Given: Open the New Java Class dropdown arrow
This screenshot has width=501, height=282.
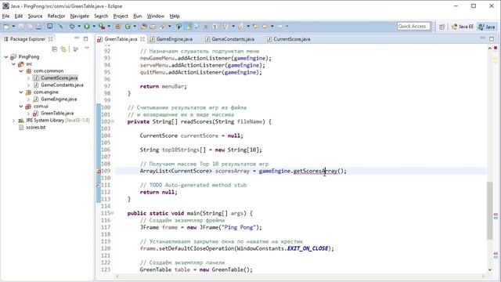Looking at the screenshot, I should pos(135,27).
